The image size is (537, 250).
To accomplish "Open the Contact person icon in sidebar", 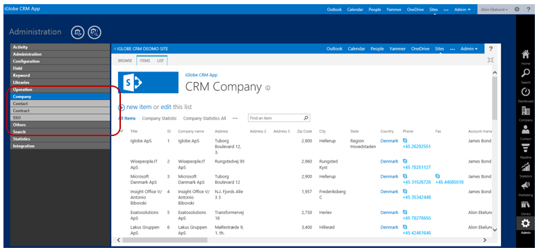I will [x=525, y=130].
